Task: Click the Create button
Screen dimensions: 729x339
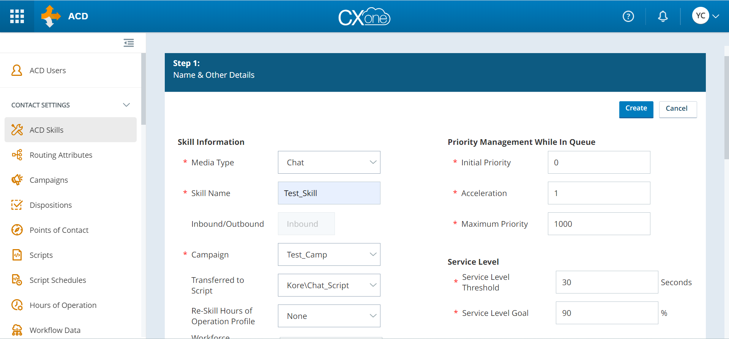Action: click(x=636, y=109)
